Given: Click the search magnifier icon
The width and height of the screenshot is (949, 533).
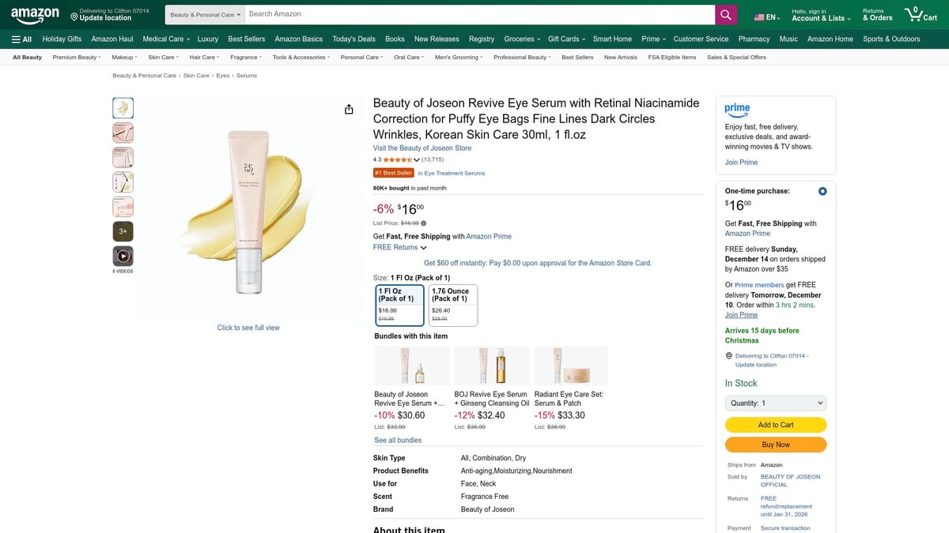Looking at the screenshot, I should point(726,14).
